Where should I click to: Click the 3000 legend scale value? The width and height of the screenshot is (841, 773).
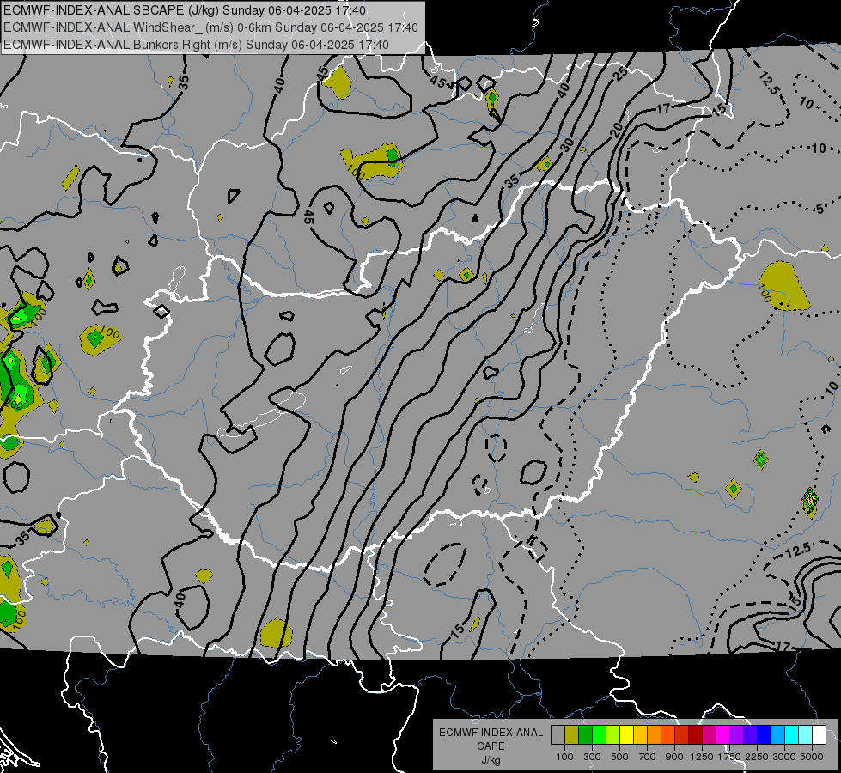pos(784,757)
